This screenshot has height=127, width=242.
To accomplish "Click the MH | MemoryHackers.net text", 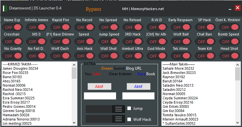I will [143, 9].
